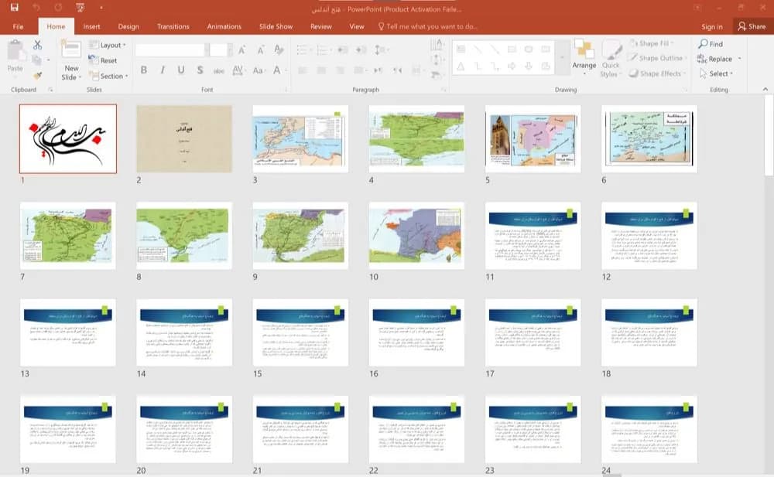Go to the Animations tab
The width and height of the screenshot is (774, 477).
click(224, 26)
